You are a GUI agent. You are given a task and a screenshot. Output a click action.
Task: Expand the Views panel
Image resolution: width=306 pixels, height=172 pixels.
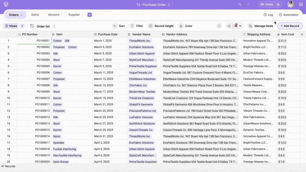click(11, 26)
